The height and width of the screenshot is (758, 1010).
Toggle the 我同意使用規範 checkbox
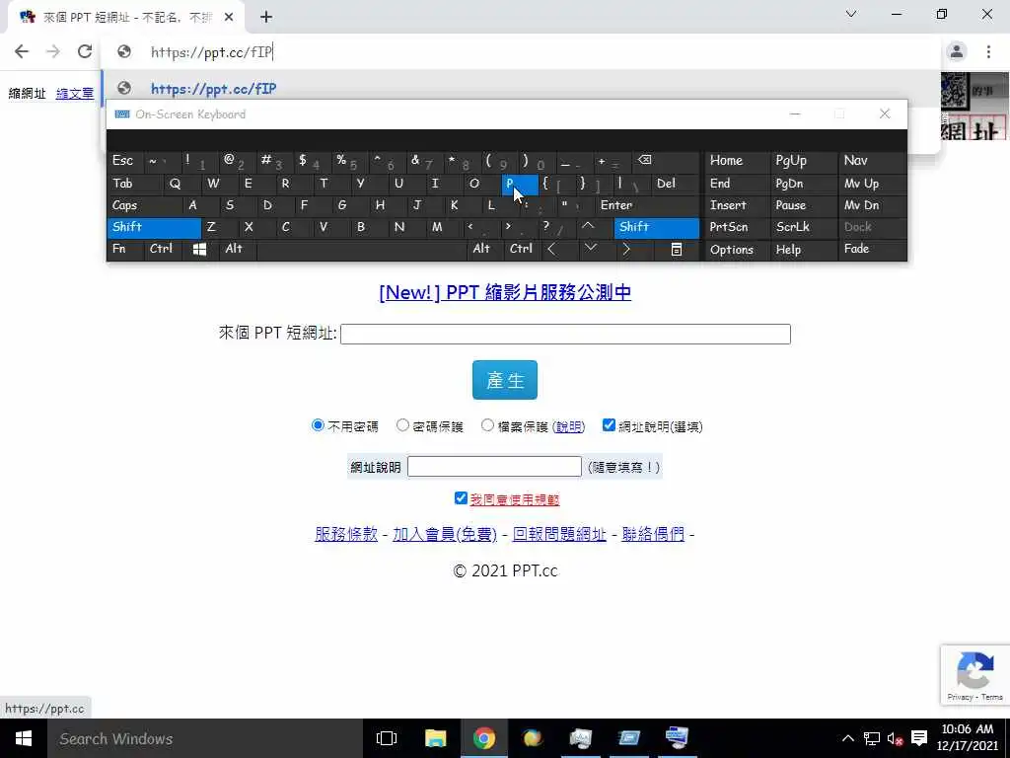(461, 498)
